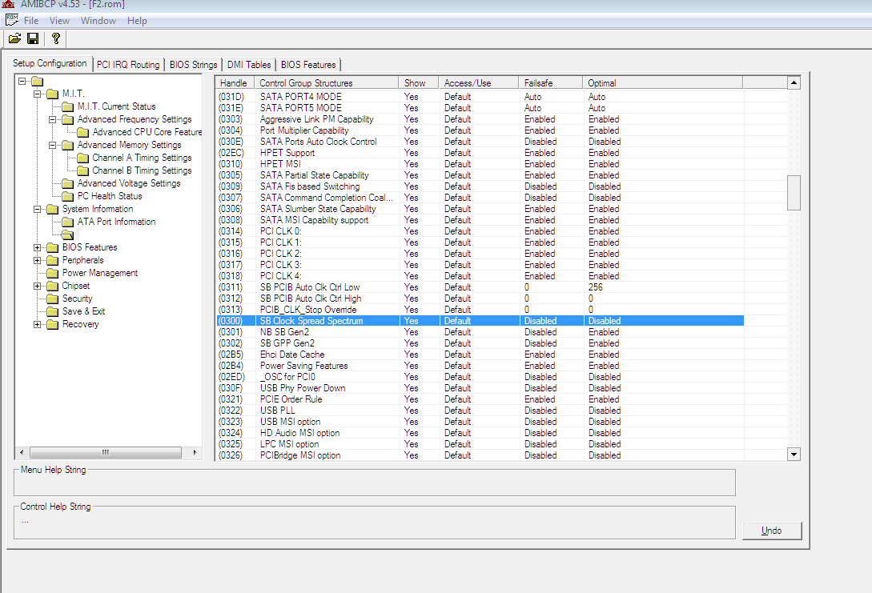Image resolution: width=872 pixels, height=593 pixels.
Task: Select the Advanced Frequency Settings folder icon
Action: (x=68, y=119)
